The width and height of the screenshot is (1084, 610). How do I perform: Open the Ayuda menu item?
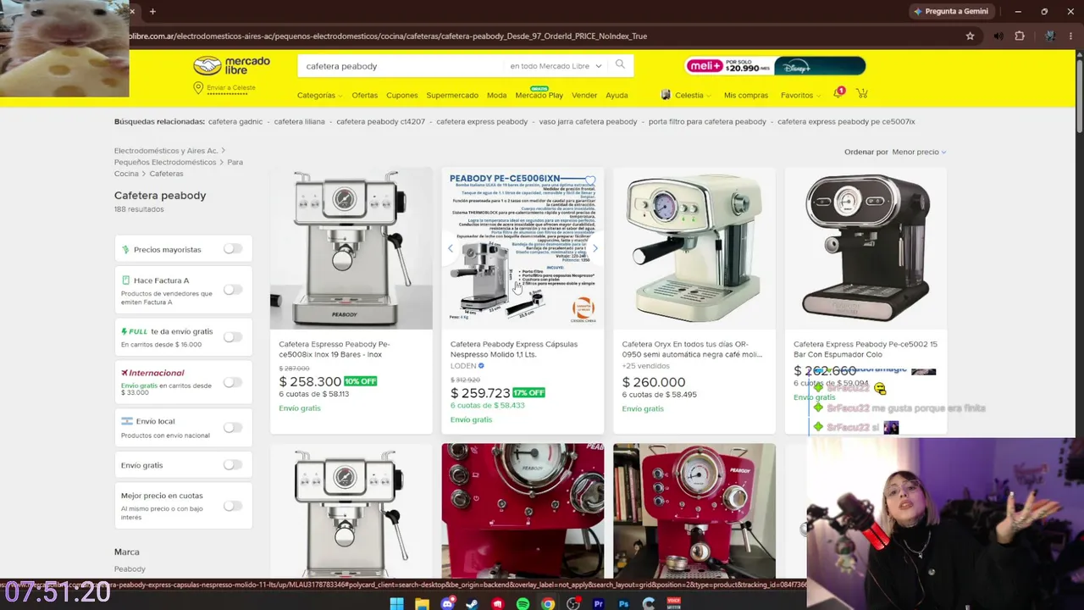point(617,95)
